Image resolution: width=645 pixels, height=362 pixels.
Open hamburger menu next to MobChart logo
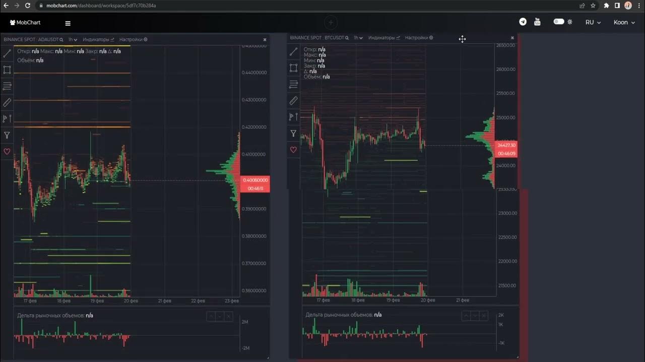(68, 23)
